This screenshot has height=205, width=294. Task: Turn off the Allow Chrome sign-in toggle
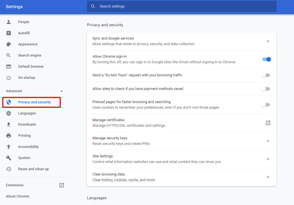click(x=266, y=59)
